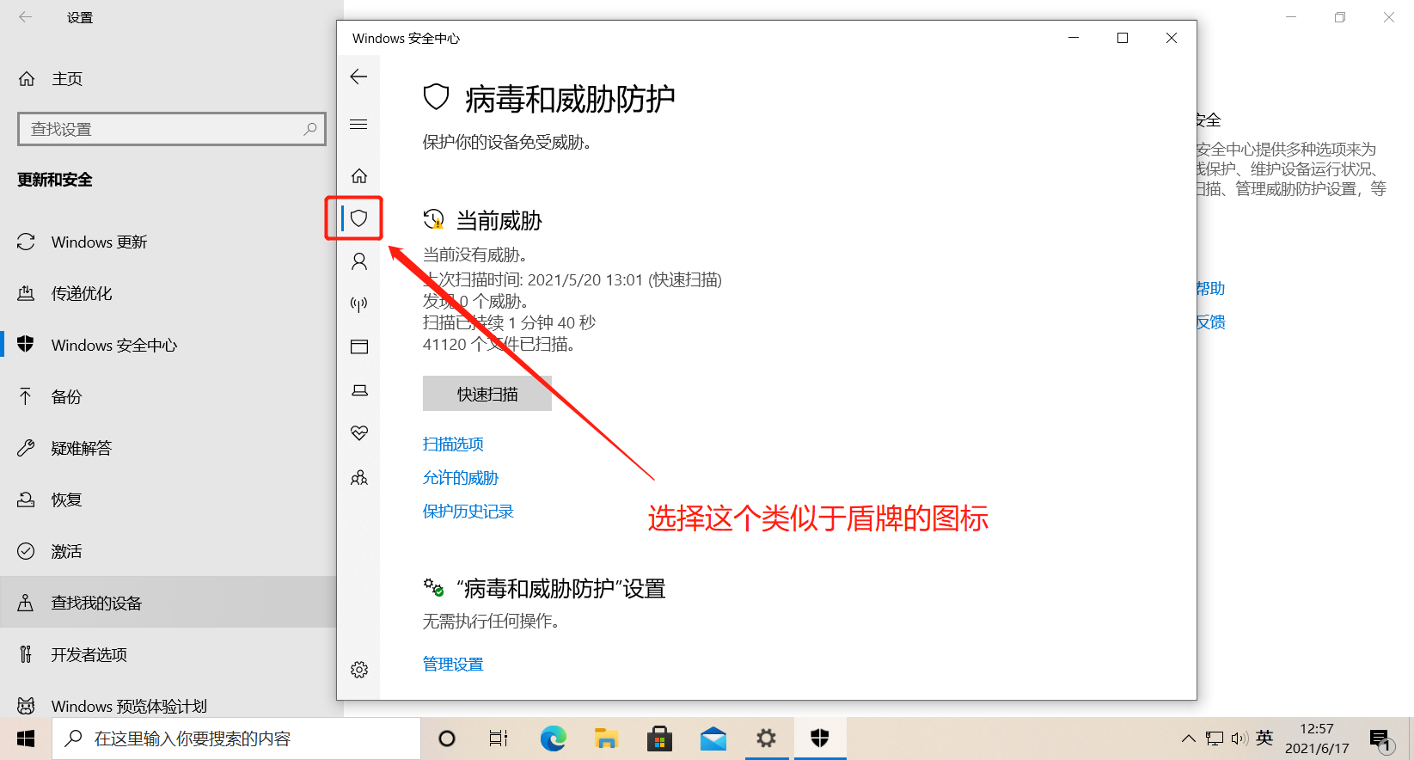Click the 快速扫描 button
The width and height of the screenshot is (1414, 760).
(x=487, y=394)
